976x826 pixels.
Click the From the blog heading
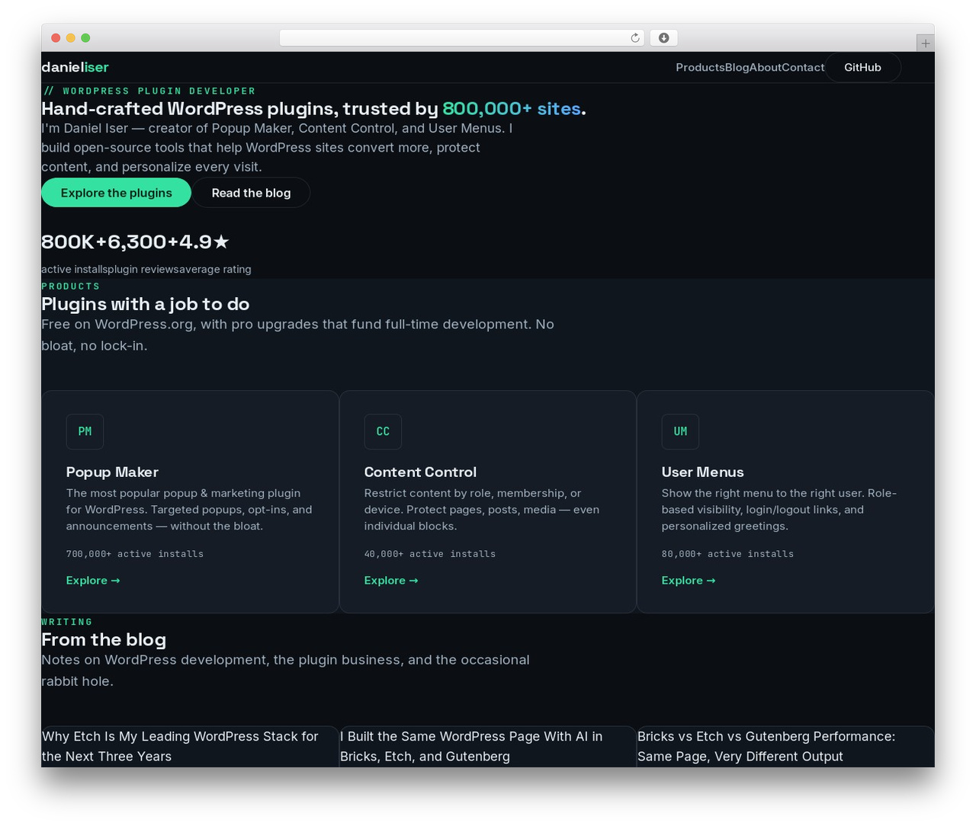tap(104, 640)
